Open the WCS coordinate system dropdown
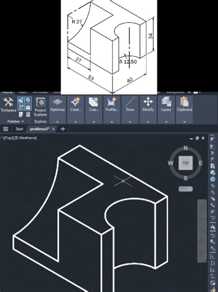 click(185, 189)
